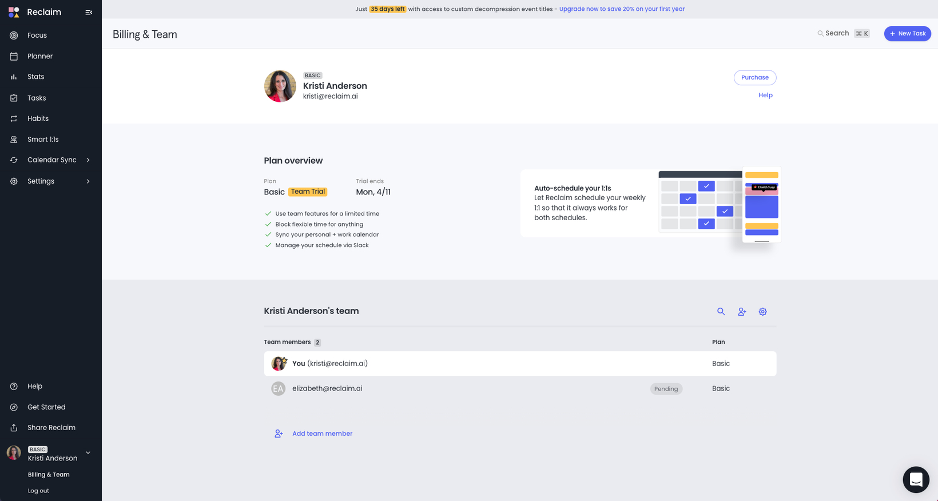Click the Tasks checkbox icon
The image size is (938, 501).
click(14, 98)
